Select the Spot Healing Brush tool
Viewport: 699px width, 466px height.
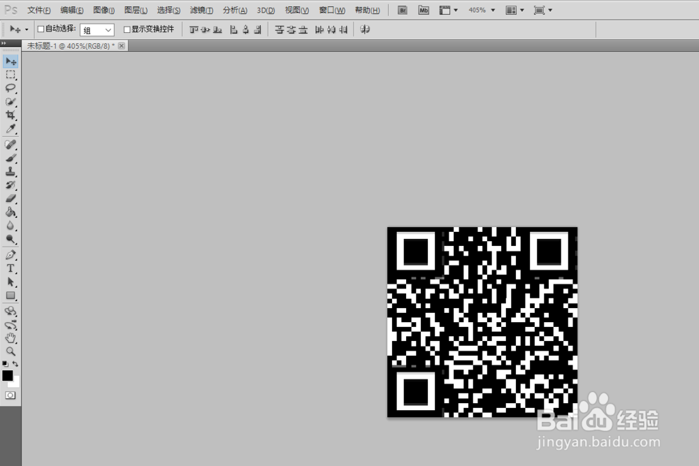[x=10, y=145]
